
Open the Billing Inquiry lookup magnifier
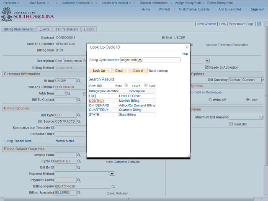pos(113,186)
